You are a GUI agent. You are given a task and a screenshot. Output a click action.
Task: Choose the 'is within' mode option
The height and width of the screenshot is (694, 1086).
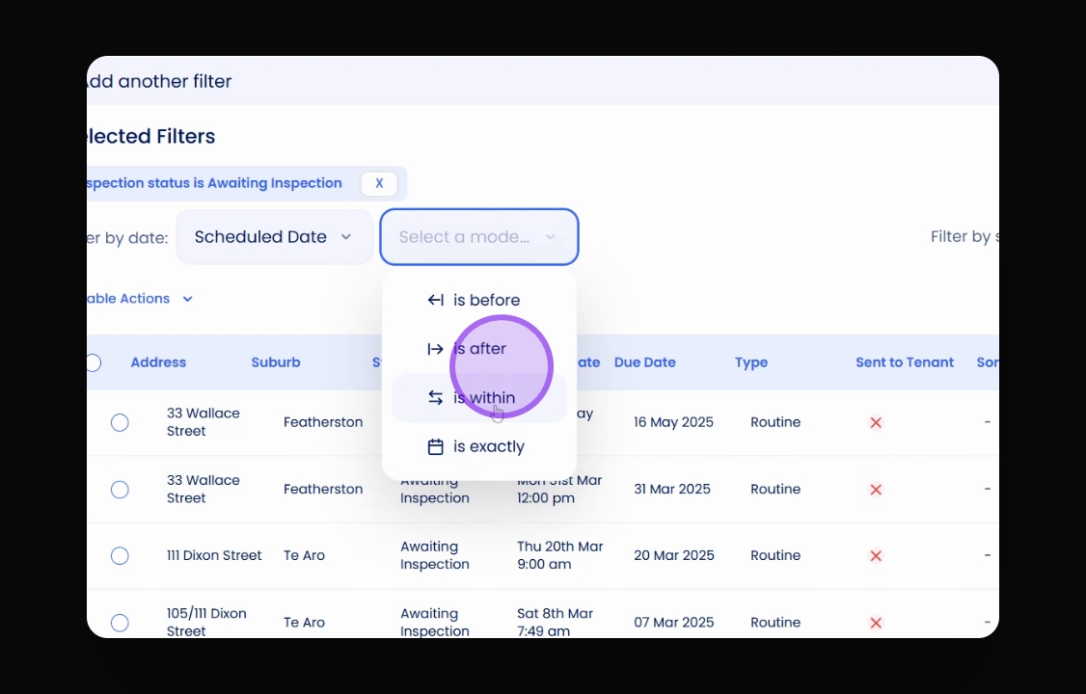478,398
